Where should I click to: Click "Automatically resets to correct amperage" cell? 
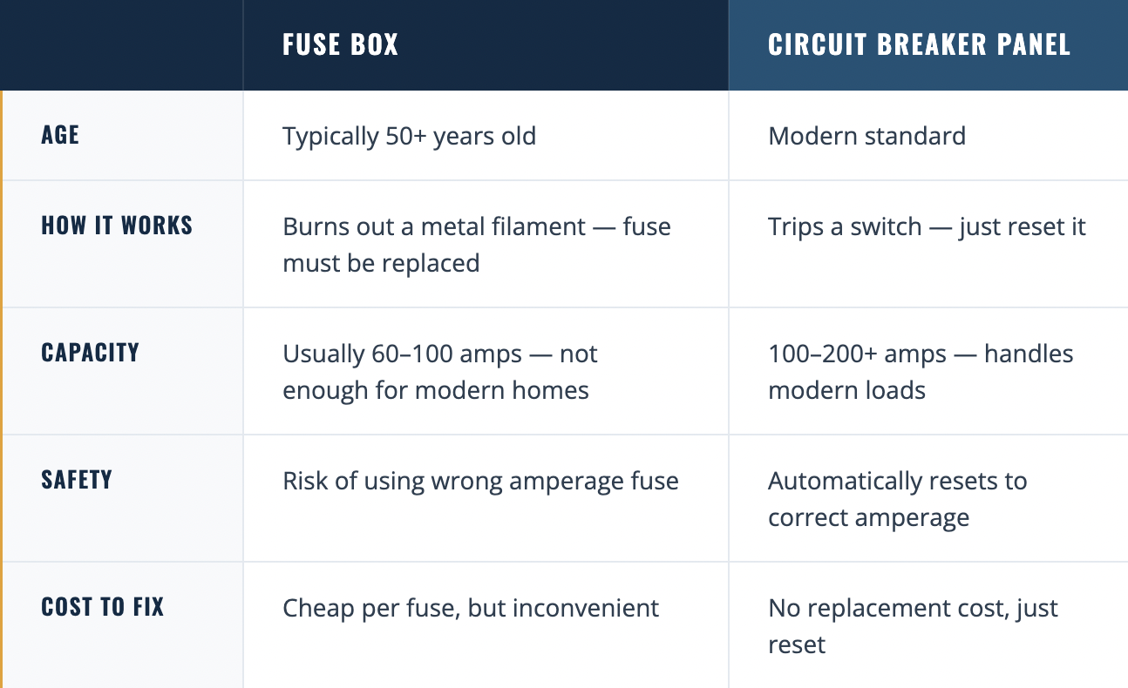tap(897, 499)
